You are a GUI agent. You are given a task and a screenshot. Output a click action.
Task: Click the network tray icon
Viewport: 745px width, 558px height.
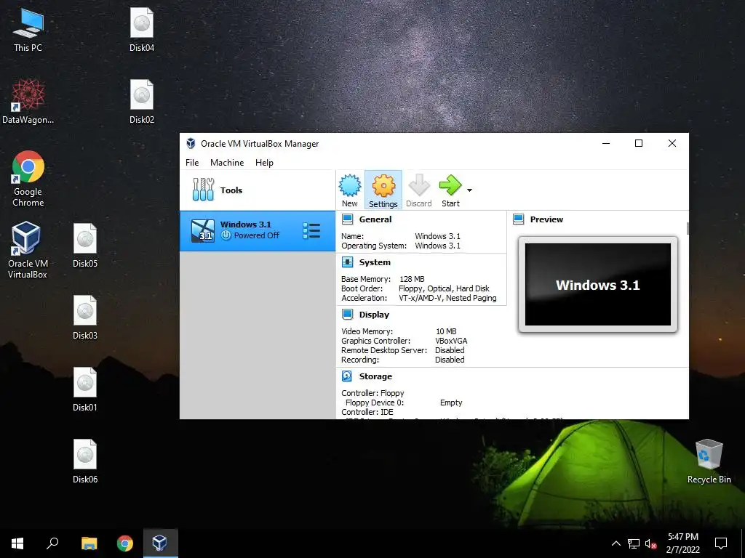coord(634,543)
